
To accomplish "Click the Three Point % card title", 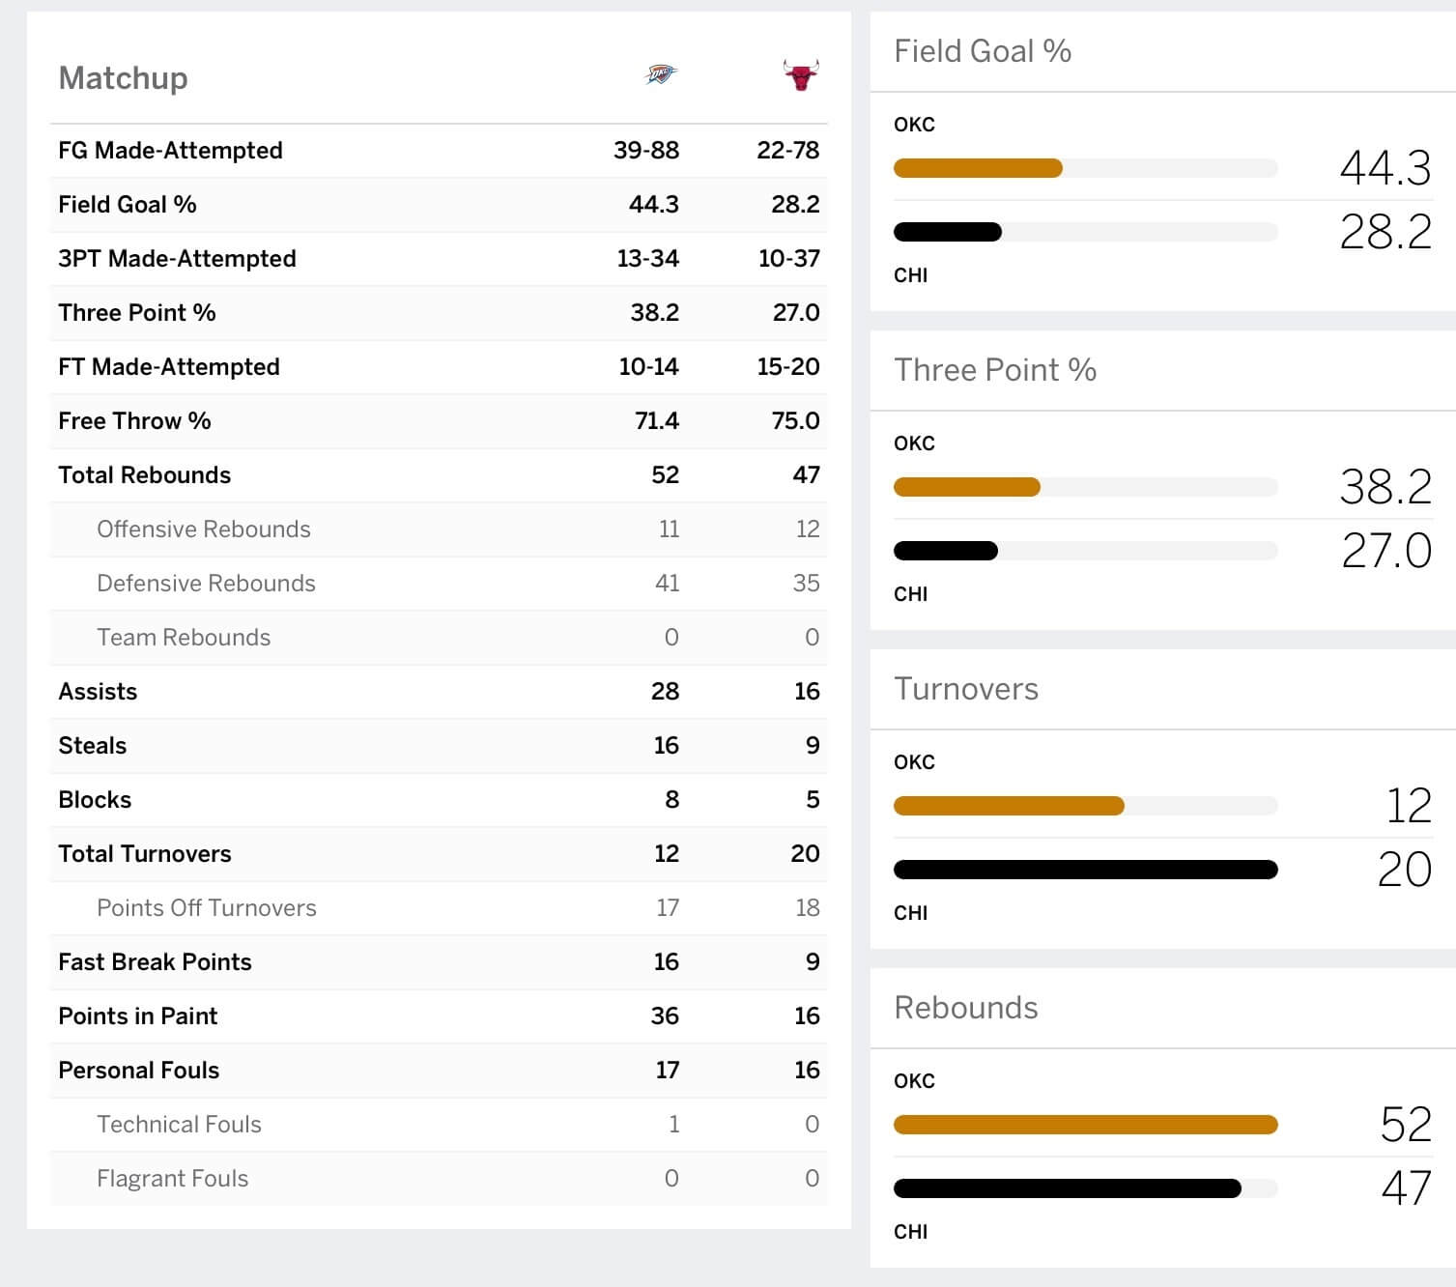I will click(x=994, y=370).
